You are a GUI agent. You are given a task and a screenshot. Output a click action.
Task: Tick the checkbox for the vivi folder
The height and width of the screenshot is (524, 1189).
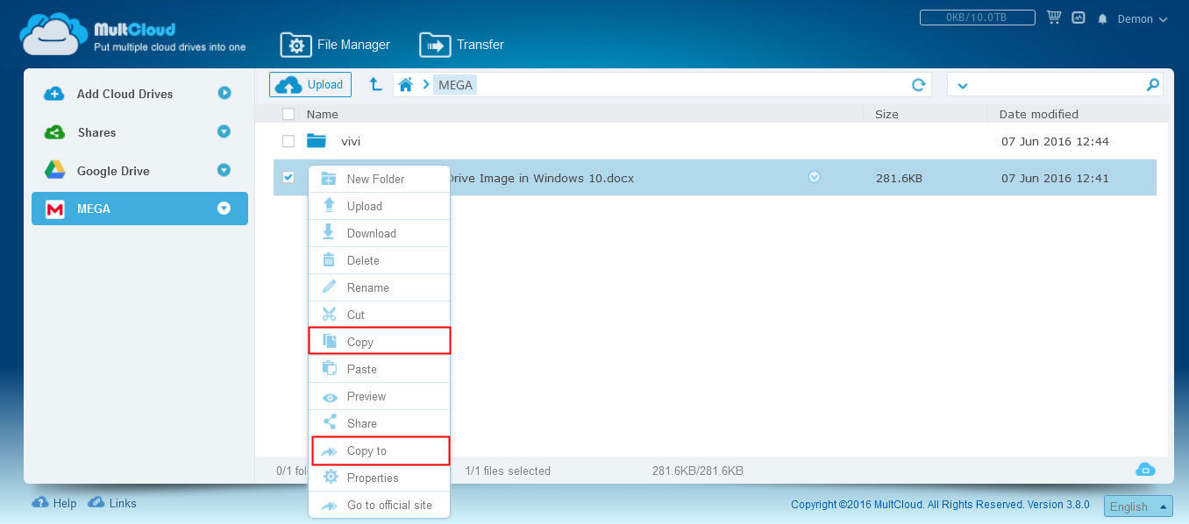point(288,141)
